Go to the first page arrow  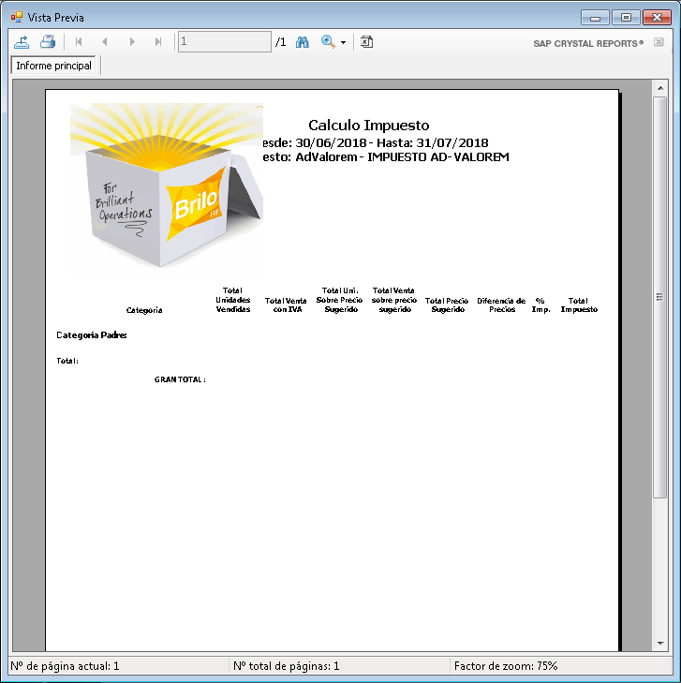tap(79, 42)
